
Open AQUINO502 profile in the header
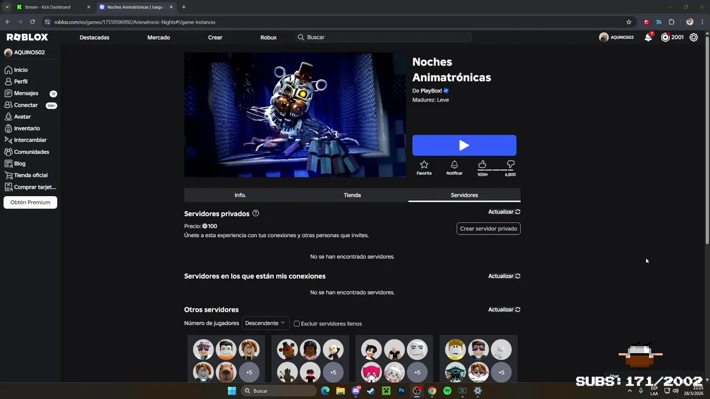click(x=616, y=37)
